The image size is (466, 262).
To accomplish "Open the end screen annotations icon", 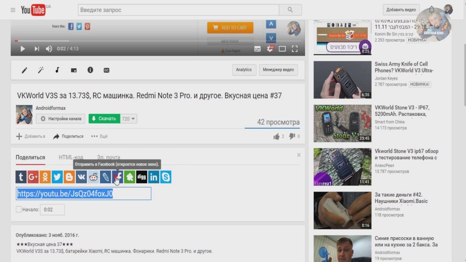I will tap(74, 70).
